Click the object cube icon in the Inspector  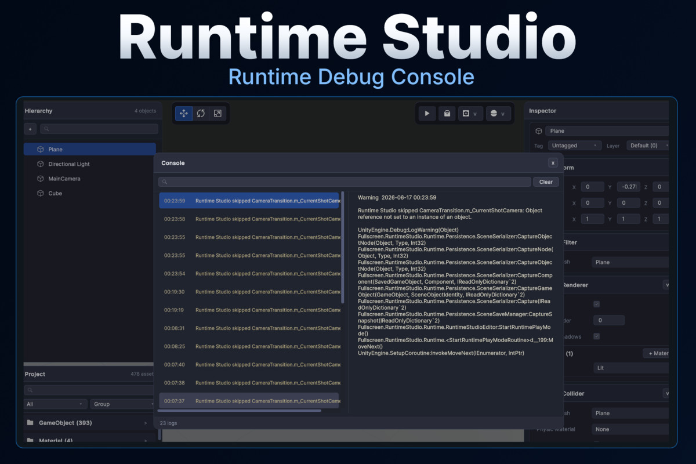click(x=539, y=131)
